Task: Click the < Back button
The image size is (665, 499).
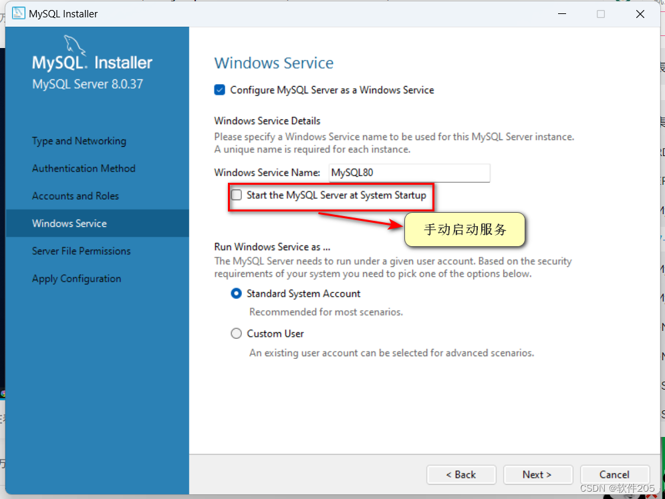Action: [x=461, y=474]
